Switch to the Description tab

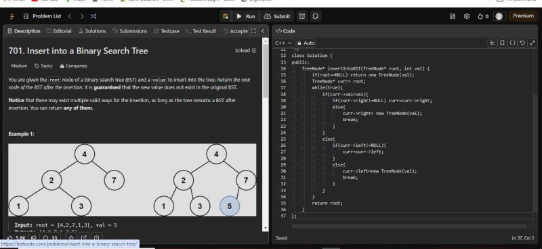(x=24, y=31)
